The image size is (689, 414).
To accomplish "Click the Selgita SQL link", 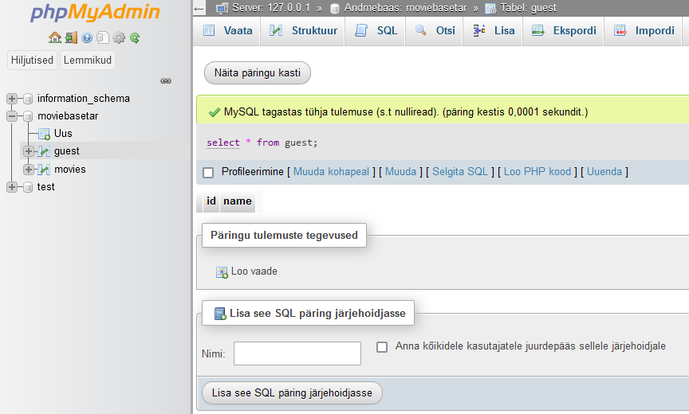I will [459, 172].
